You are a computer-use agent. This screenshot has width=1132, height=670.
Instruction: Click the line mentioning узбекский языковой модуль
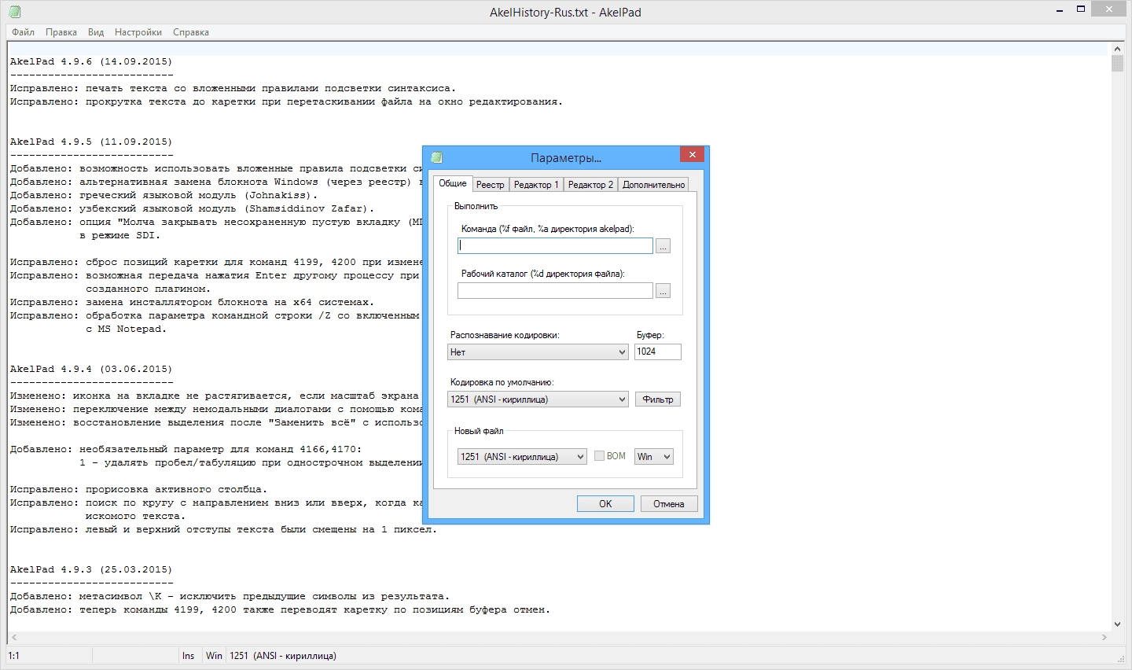coord(193,208)
